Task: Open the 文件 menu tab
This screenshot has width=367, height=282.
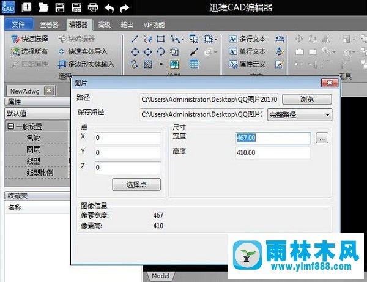Action: pyautogui.click(x=19, y=24)
